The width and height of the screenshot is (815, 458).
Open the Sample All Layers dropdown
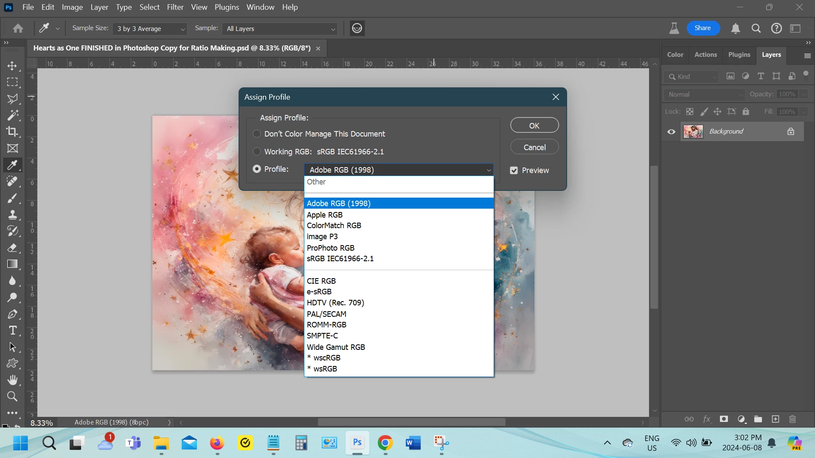coord(280,28)
